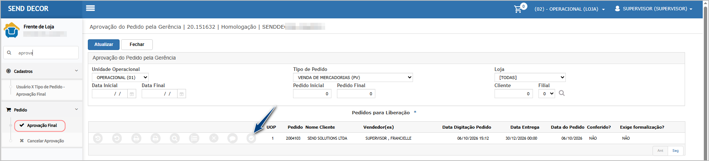The height and width of the screenshot is (161, 709).
Task: Open the Data Final calendar picker
Action: pyautogui.click(x=182, y=94)
